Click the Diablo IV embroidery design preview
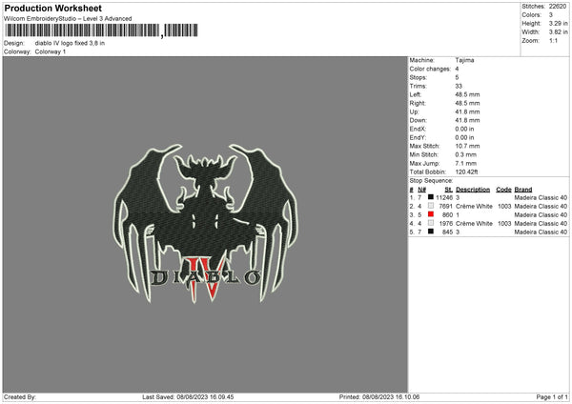This screenshot has width=572, height=404. pyautogui.click(x=205, y=224)
